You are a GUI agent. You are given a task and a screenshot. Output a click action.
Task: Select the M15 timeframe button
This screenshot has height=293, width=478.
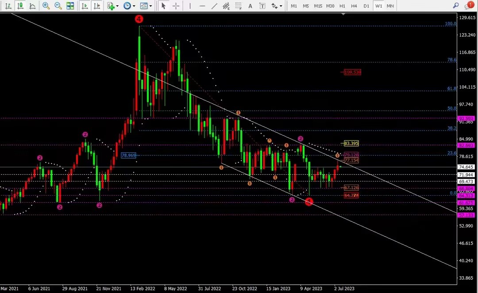point(318,6)
